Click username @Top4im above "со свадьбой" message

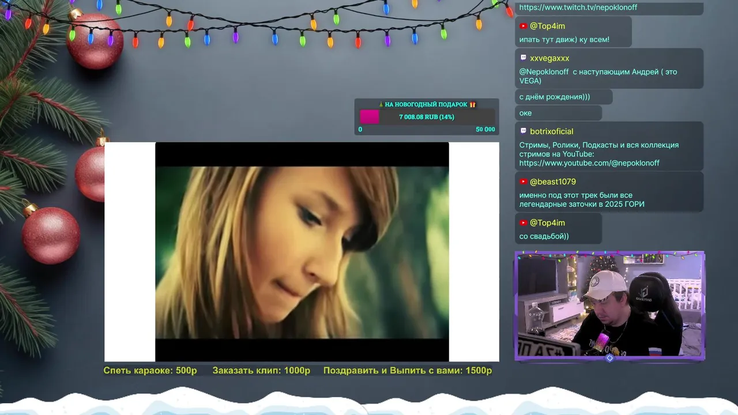[547, 222]
